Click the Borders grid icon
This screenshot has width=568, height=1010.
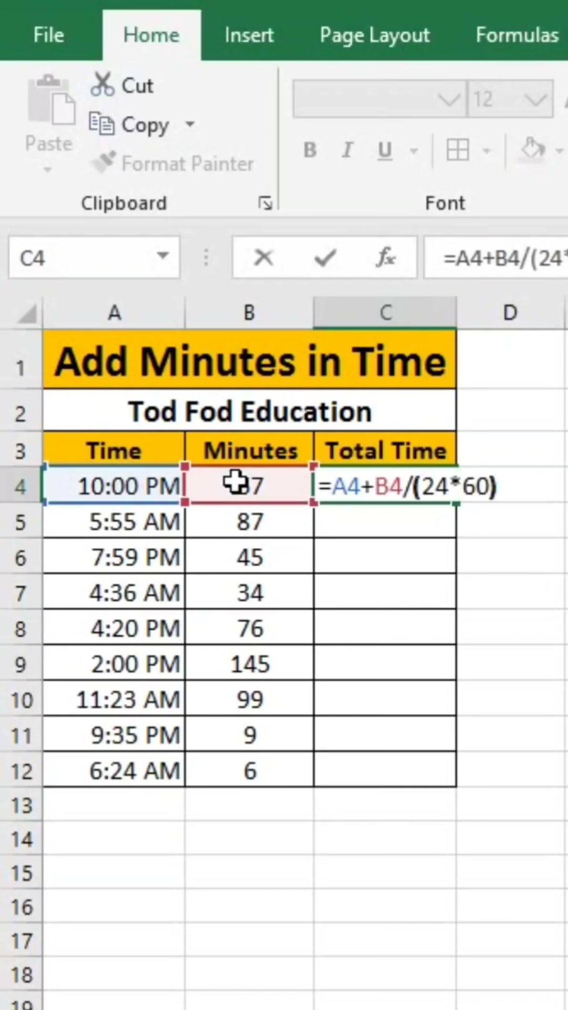point(458,150)
